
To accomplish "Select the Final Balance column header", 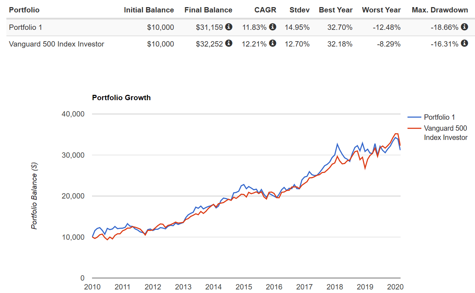I will [x=208, y=10].
